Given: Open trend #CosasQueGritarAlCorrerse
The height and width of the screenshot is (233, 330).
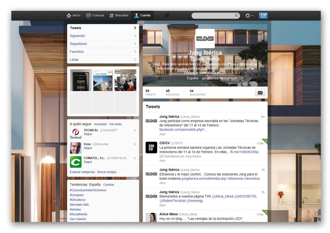Looking at the screenshot, I should click(88, 190).
